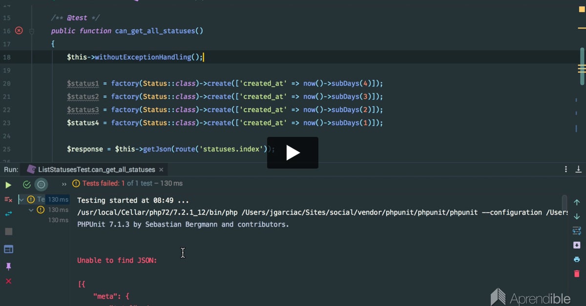586x306 pixels.
Task: Click Rerun Failed Tests icon
Action: 8,199
